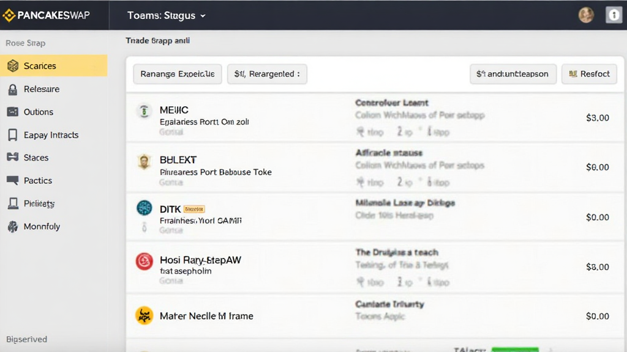The width and height of the screenshot is (627, 352).
Task: Select Scarices in the sidebar
Action: click(40, 66)
